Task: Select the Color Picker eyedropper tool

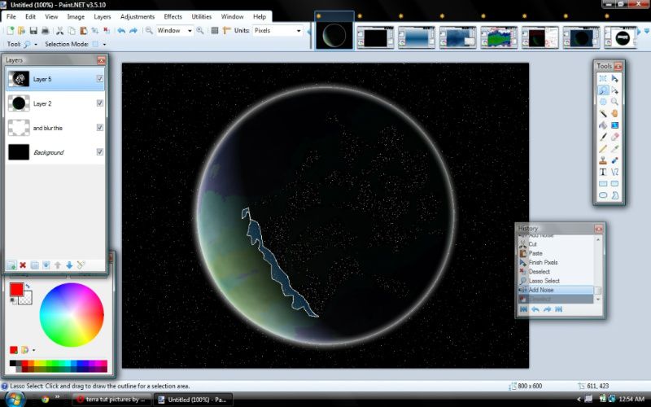Action: click(615, 148)
